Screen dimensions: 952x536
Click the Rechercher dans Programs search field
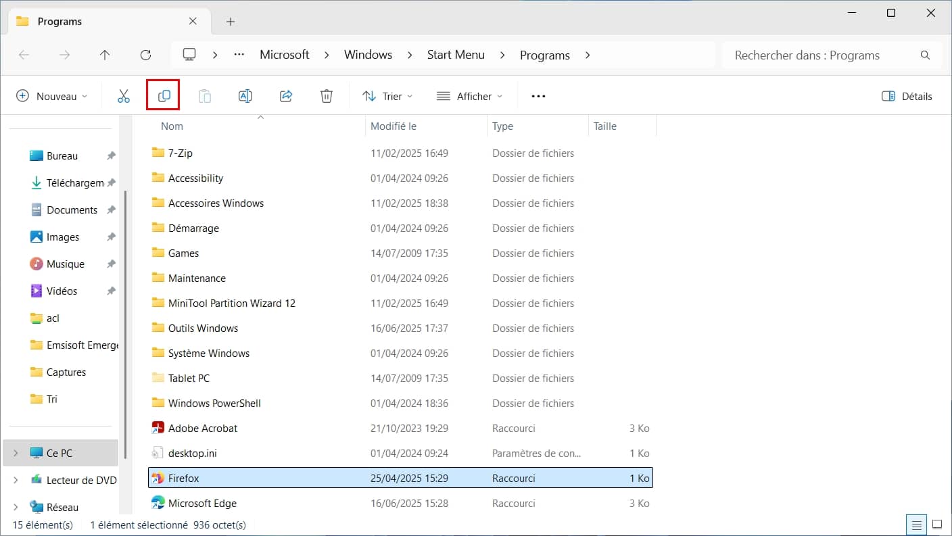(822, 55)
